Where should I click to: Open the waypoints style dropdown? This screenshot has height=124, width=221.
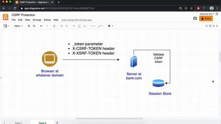coord(100,26)
